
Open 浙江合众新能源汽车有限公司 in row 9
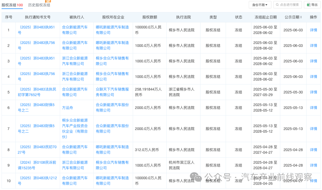(x=75, y=165)
